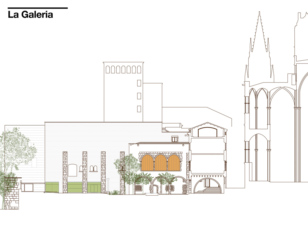Click the "La Galeria" title text
Screen dimensions: 308x231
(x=30, y=15)
